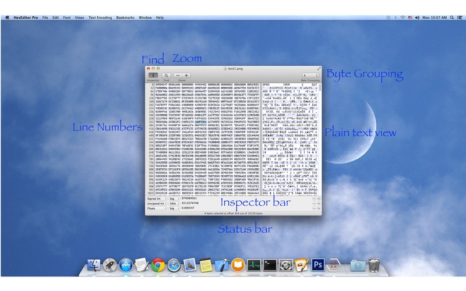Open the Signed Int type dropdown
The width and height of the screenshot is (466, 291).
pyautogui.click(x=156, y=198)
